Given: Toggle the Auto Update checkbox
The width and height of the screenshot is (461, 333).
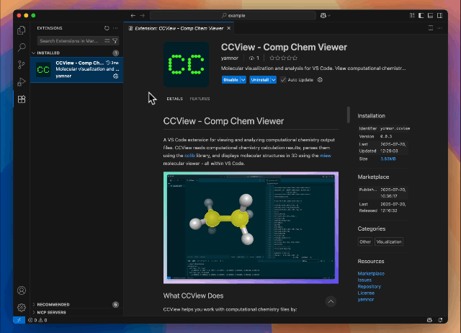Looking at the screenshot, I should pos(283,80).
